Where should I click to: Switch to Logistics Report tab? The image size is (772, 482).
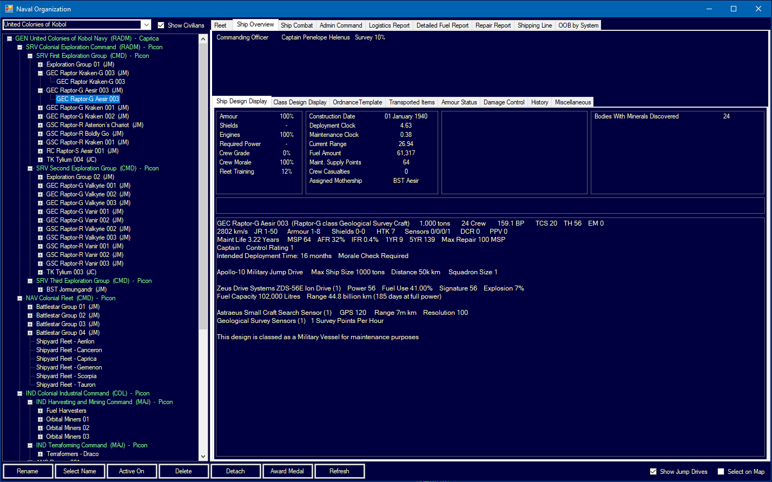pyautogui.click(x=390, y=25)
